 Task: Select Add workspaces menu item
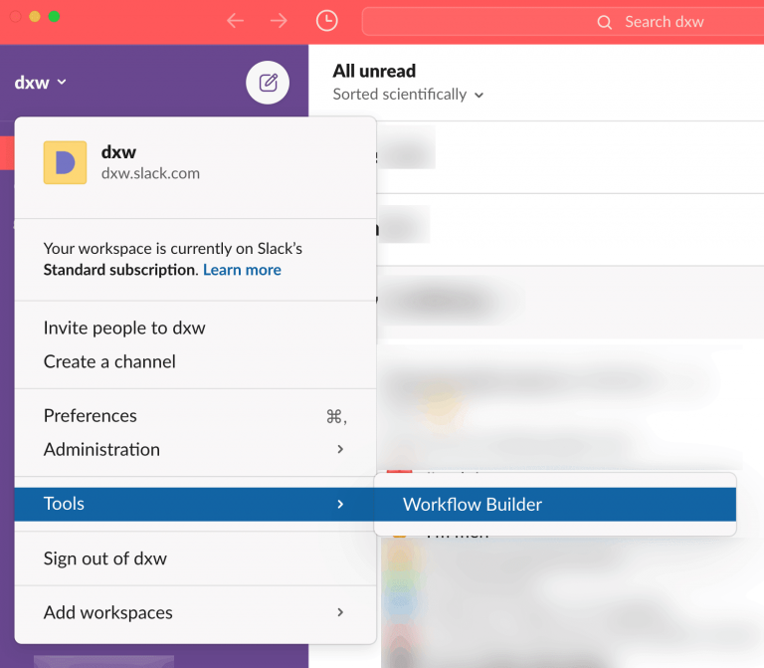[x=195, y=612]
